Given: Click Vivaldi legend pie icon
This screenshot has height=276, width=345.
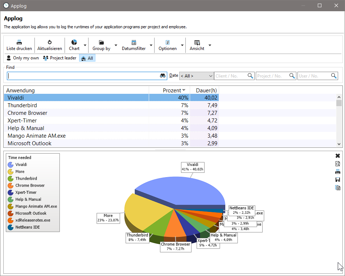Looking at the screenshot, I should click(11, 164).
